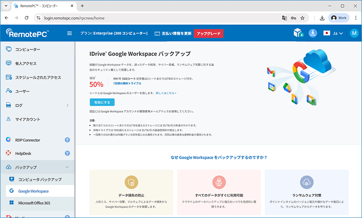Open the Ja language dropdown
This screenshot has height=218, width=362.
333,33
